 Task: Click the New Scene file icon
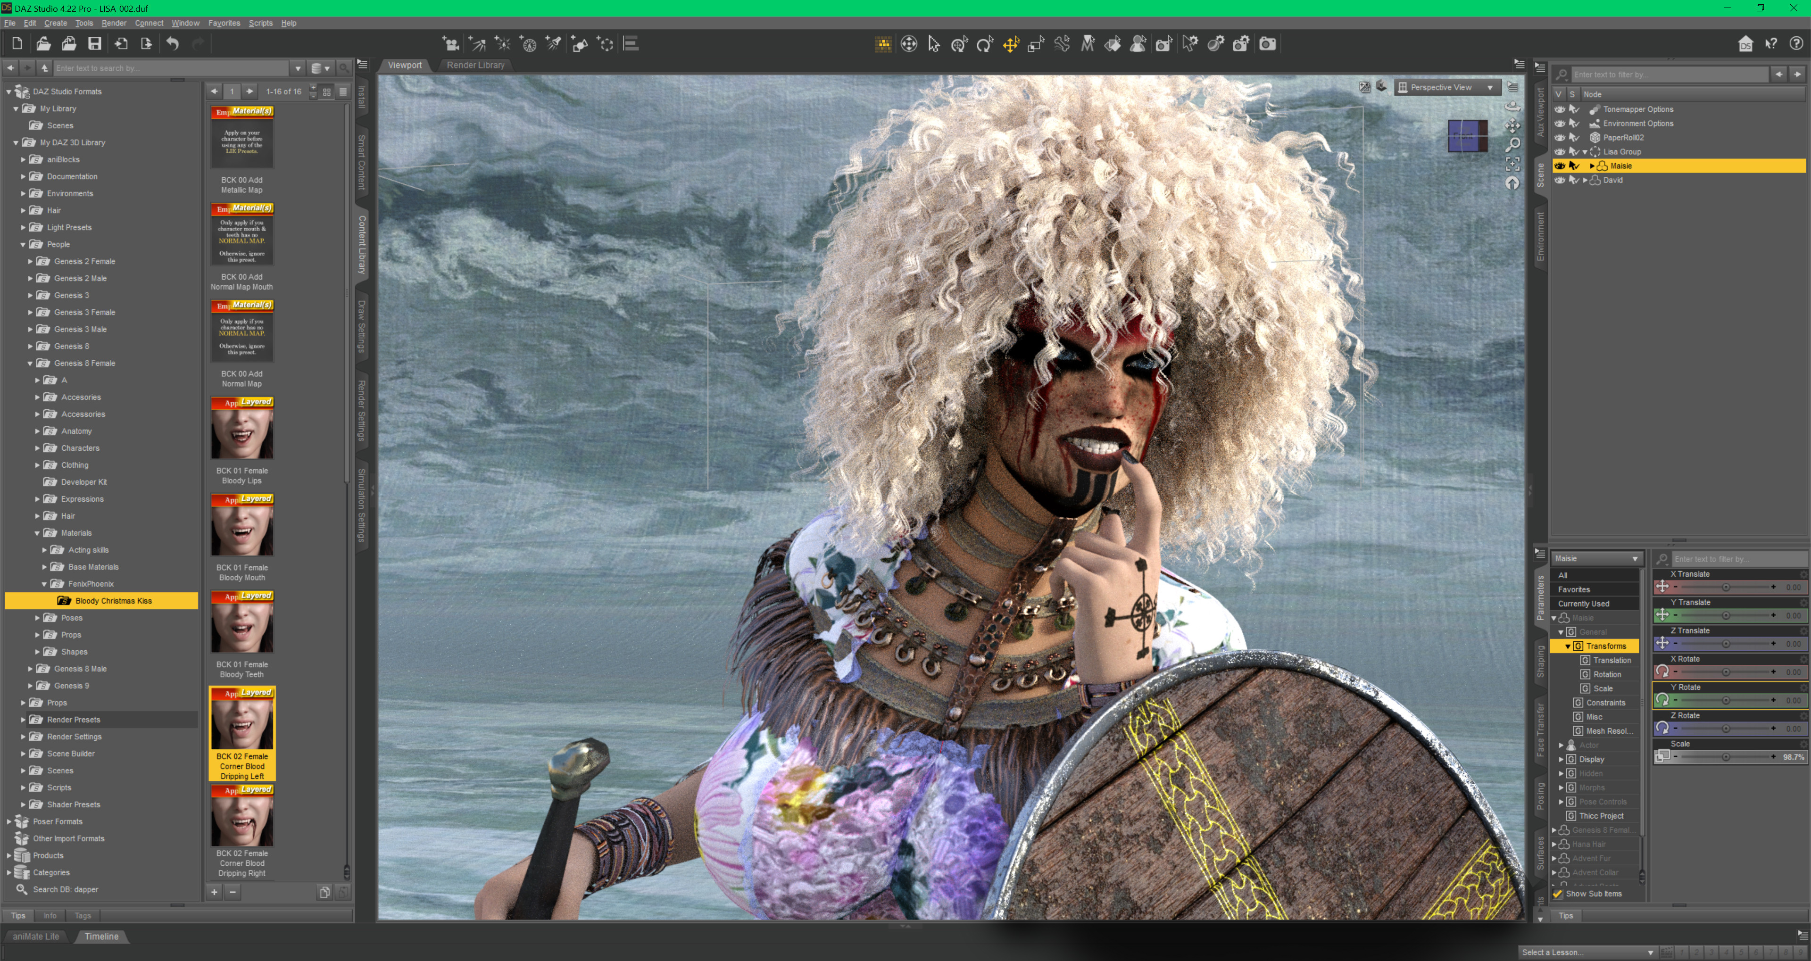point(17,43)
